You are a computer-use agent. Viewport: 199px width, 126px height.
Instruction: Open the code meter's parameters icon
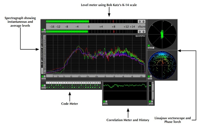coord(44,86)
